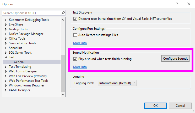Click the search magnifier icon
195x113 pixels.
coord(63,13)
